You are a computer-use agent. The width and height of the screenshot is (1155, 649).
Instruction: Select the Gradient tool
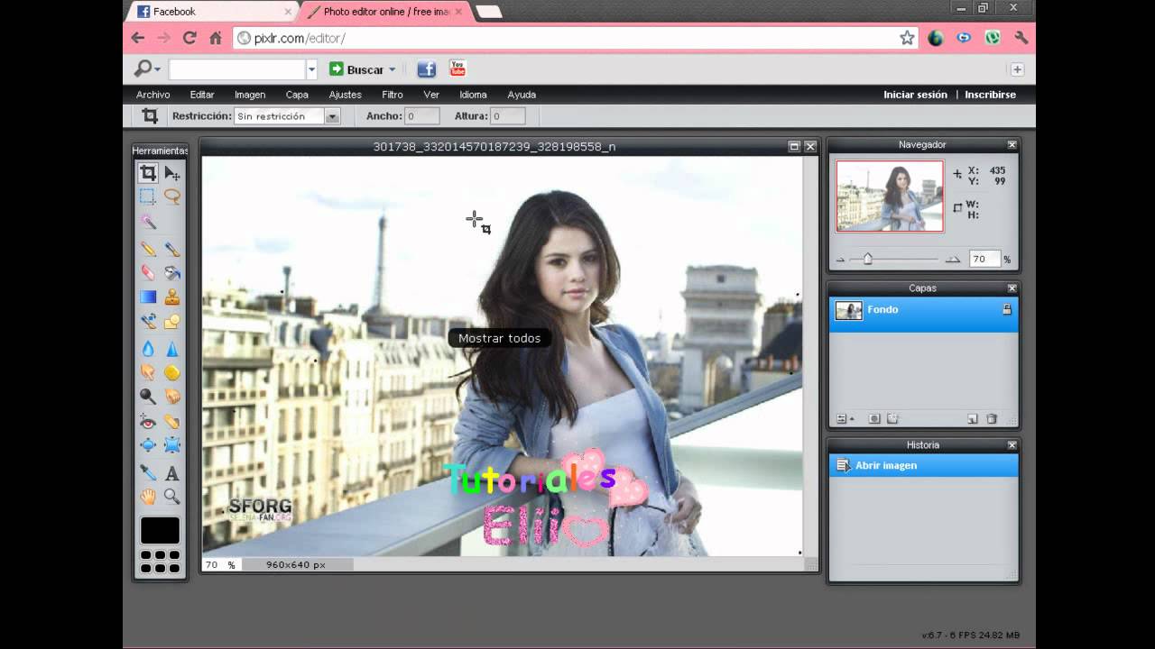[148, 297]
